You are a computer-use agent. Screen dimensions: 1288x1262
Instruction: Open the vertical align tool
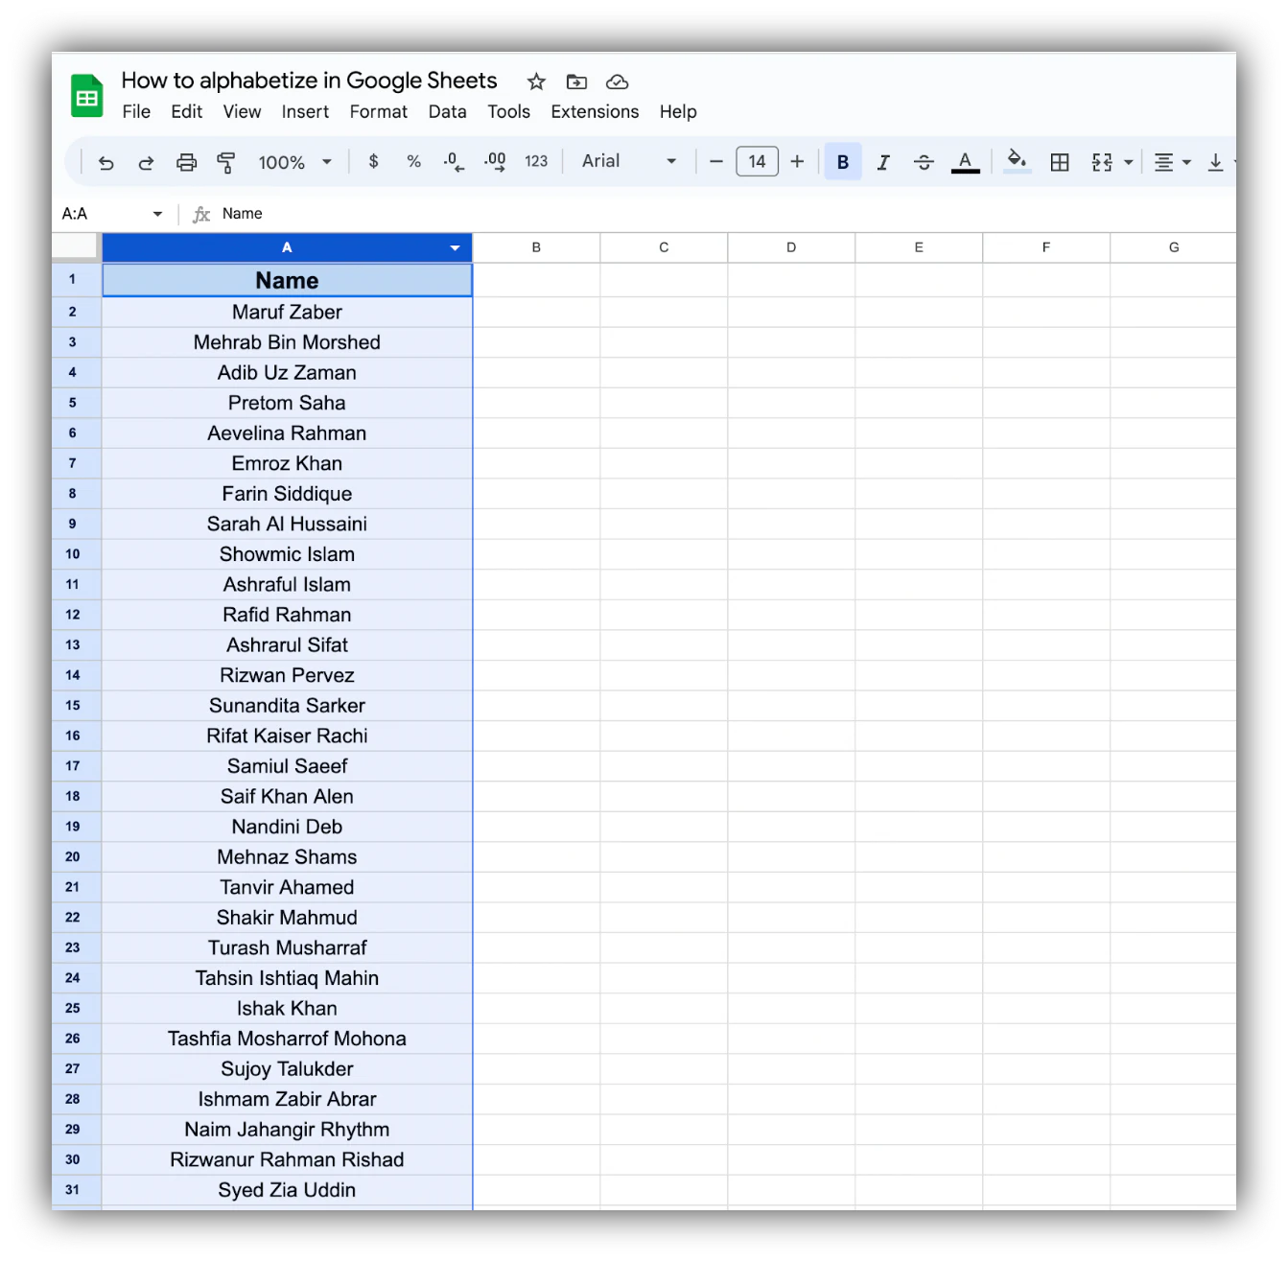pos(1215,162)
